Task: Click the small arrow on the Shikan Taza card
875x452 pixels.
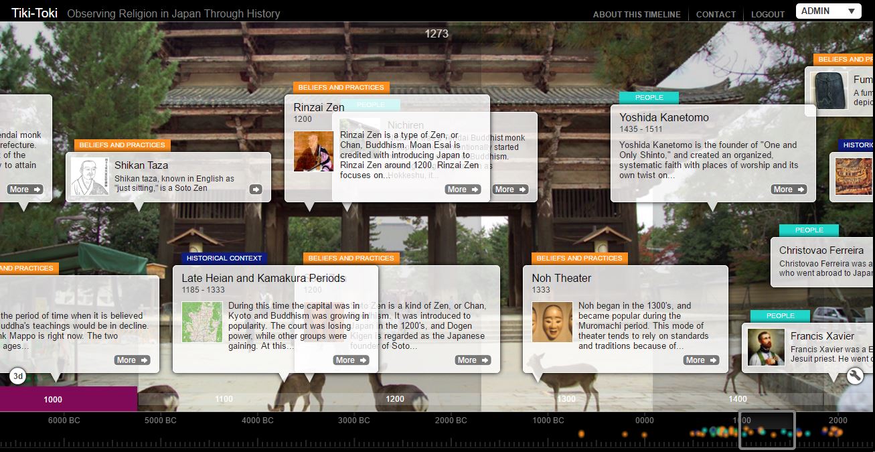Action: point(256,190)
